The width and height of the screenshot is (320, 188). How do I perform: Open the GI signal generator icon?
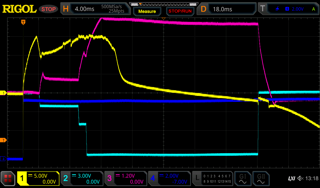(x=242, y=179)
